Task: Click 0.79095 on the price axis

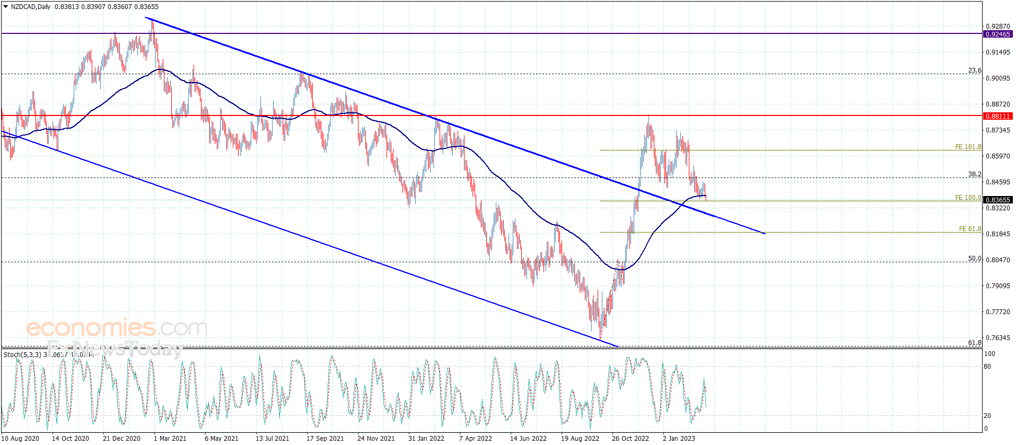Action: point(997,286)
